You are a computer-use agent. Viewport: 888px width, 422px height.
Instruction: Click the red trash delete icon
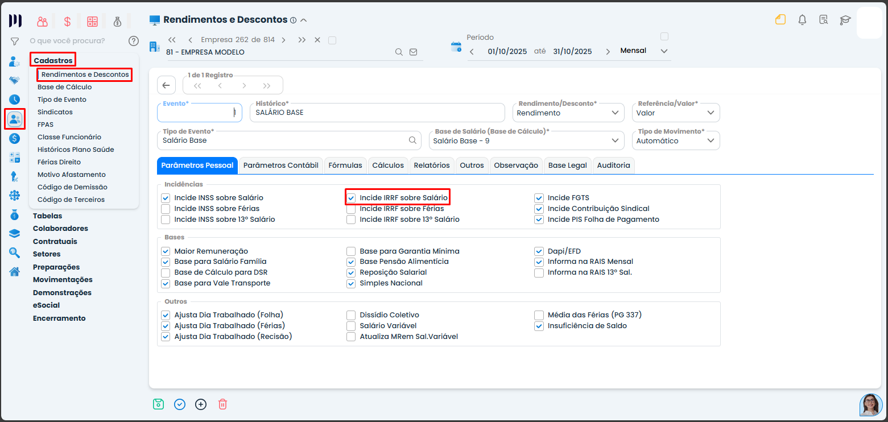coord(222,404)
